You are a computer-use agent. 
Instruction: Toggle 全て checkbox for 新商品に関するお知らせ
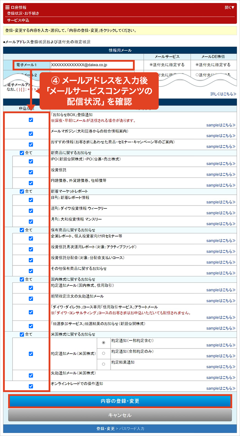pos(22,153)
